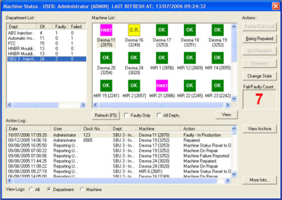The image size is (282, 200).
Task: Click the Change State button
Action: point(260,76)
